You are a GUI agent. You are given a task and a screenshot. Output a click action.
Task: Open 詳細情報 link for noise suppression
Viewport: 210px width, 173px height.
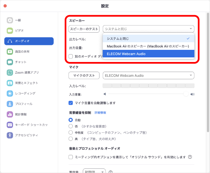[x=100, y=113]
